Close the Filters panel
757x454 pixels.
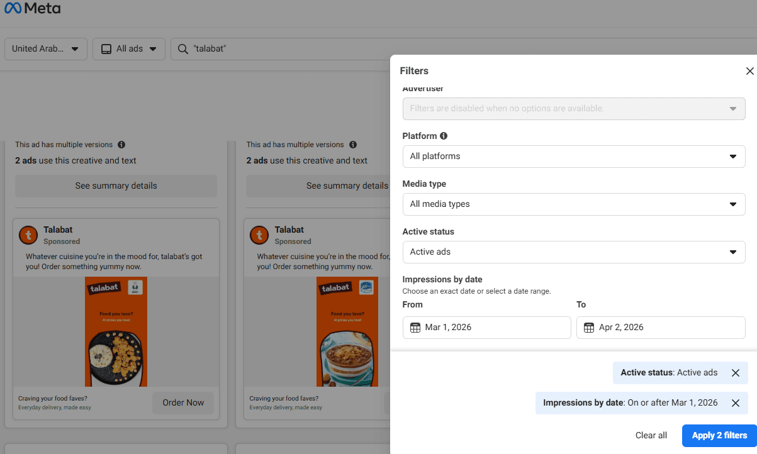(x=749, y=71)
